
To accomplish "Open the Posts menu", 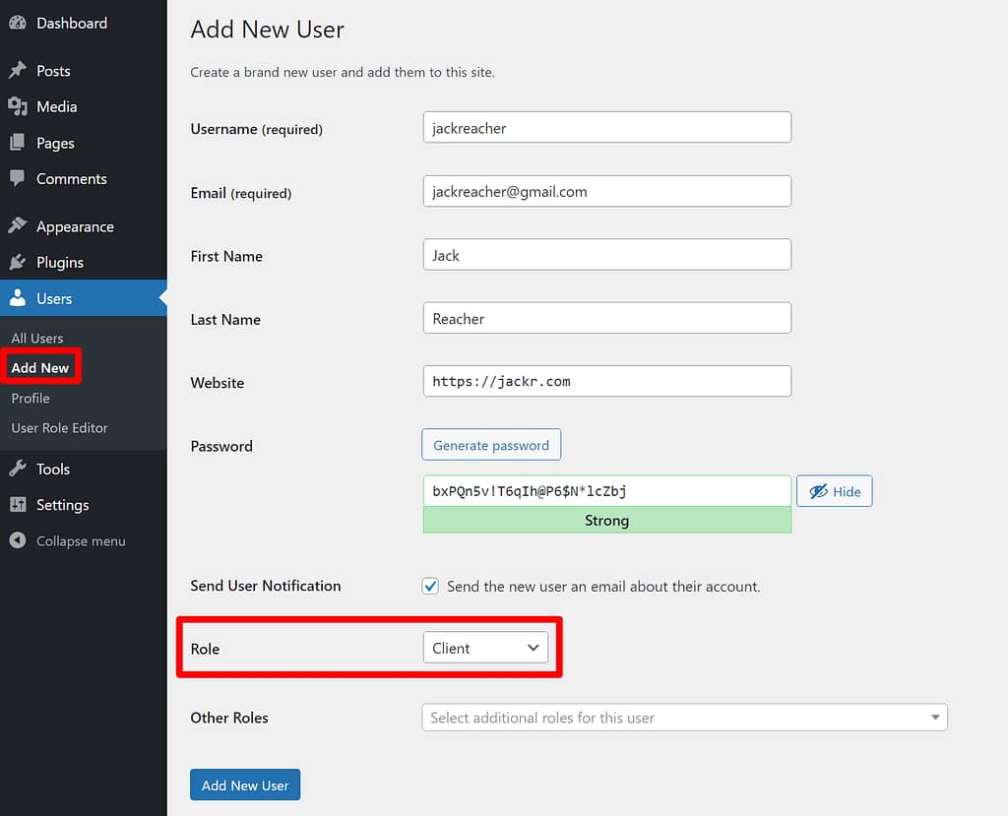I will pos(84,70).
